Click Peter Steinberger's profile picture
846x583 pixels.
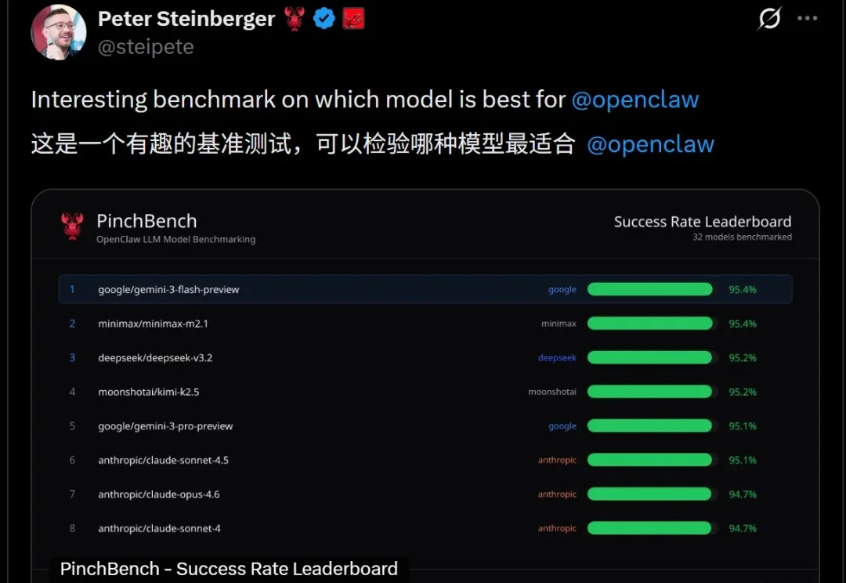click(58, 32)
